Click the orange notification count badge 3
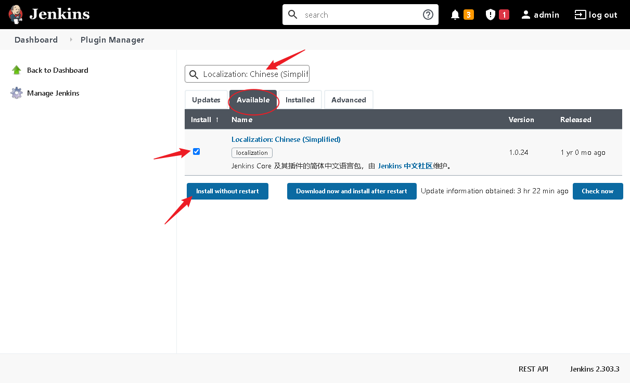 pos(469,15)
